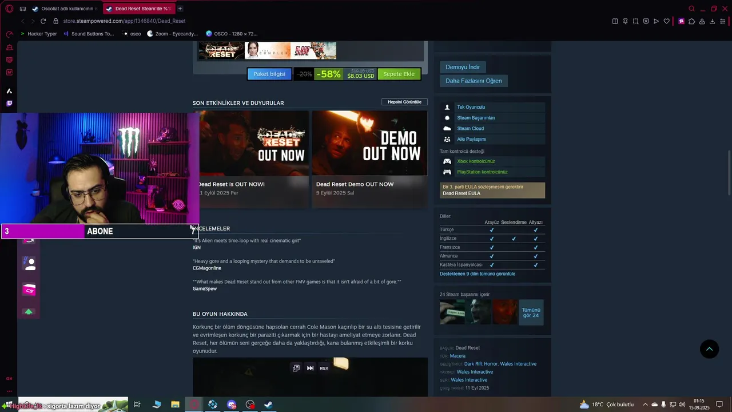This screenshot has width=732, height=412.
Task: Open the OSCO 1280 bookmark
Action: tap(232, 34)
